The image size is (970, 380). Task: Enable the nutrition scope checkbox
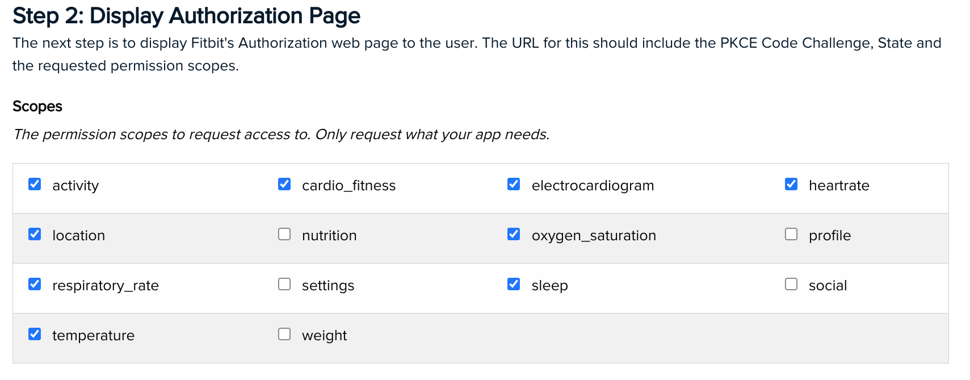[x=284, y=235]
